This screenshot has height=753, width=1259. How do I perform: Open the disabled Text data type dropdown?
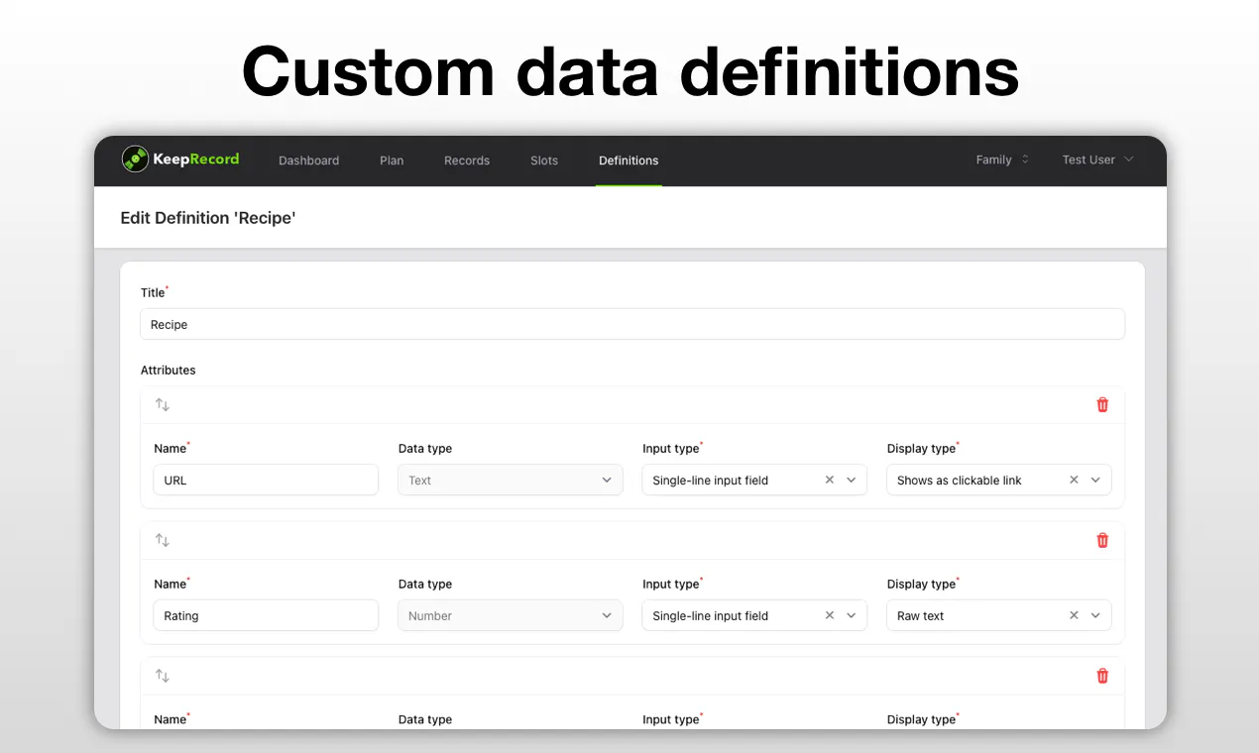511,480
